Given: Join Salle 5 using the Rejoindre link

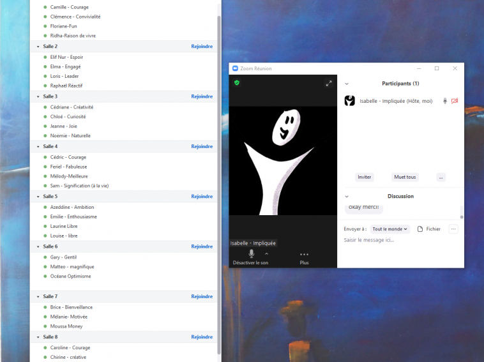Looking at the screenshot, I should [202, 197].
